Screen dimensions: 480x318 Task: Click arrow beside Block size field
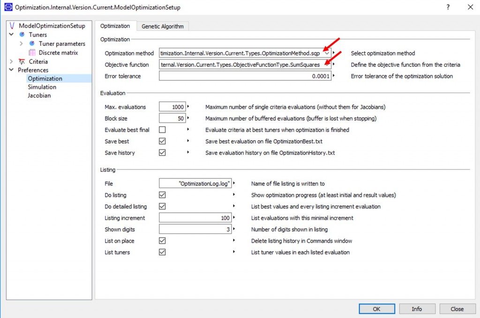pos(188,118)
